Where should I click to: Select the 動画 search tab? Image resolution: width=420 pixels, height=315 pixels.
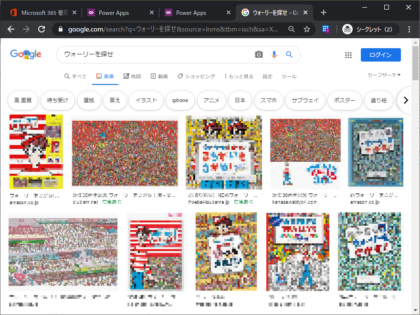[x=159, y=76]
